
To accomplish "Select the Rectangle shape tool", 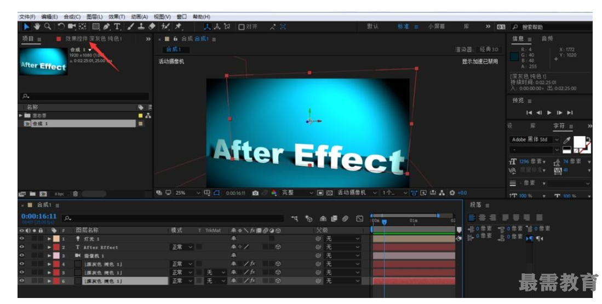I will coord(96,26).
